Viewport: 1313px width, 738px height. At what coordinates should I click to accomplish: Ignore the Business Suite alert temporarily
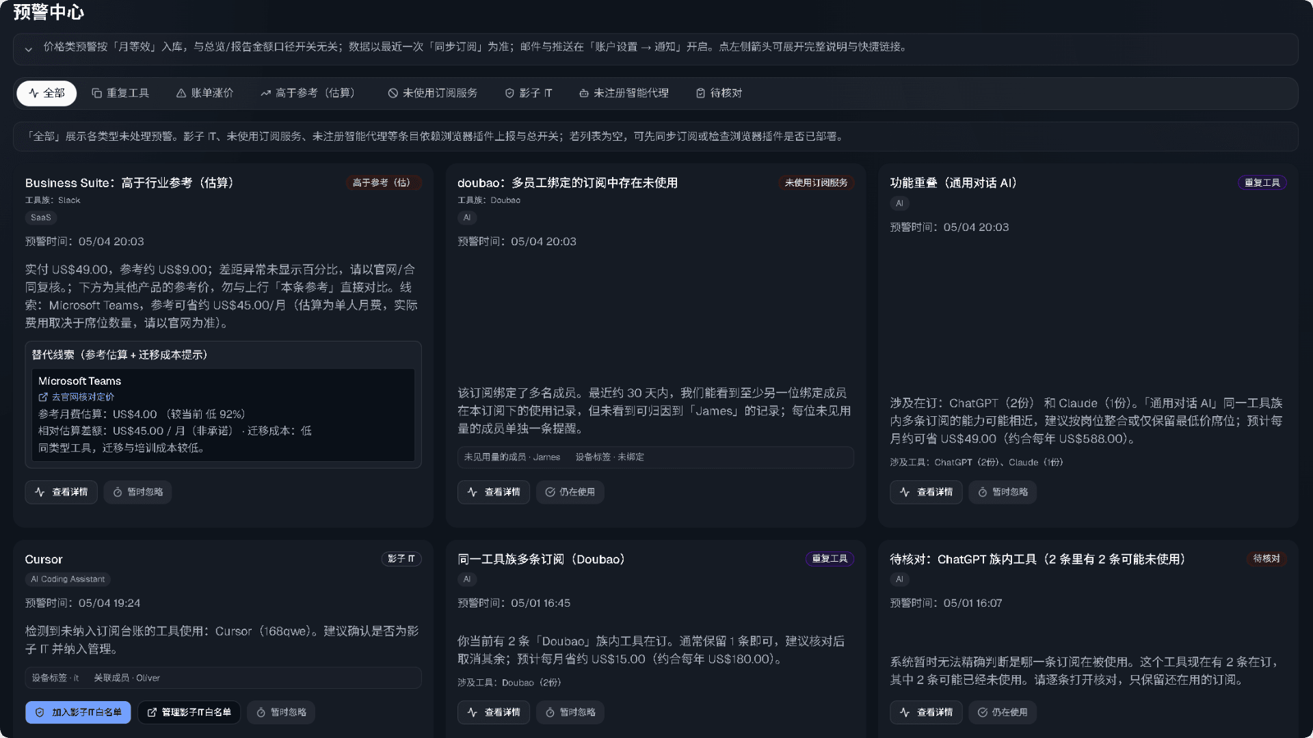pyautogui.click(x=137, y=492)
